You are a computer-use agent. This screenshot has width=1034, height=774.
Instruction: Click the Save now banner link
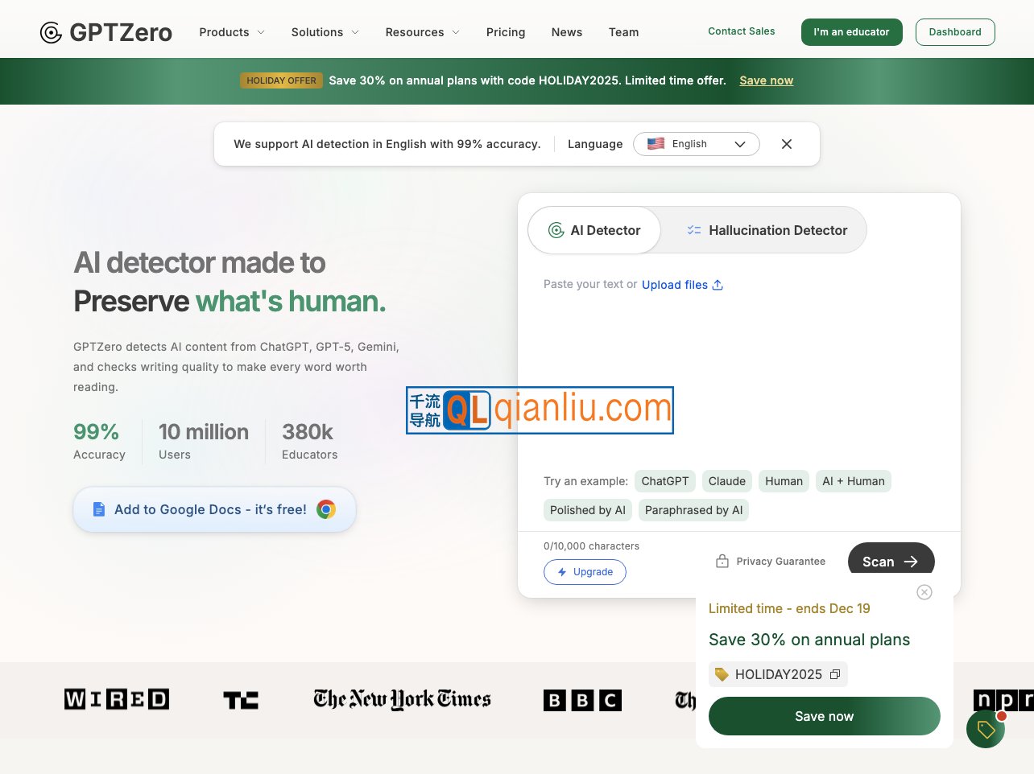tap(767, 80)
